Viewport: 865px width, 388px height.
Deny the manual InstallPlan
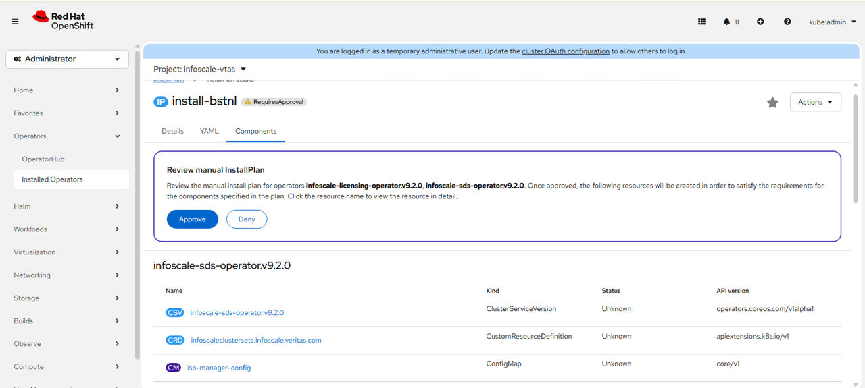pos(247,219)
